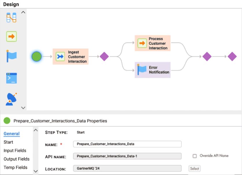
Task: Click the last purple diamond end step
Action: pyautogui.click(x=232, y=56)
